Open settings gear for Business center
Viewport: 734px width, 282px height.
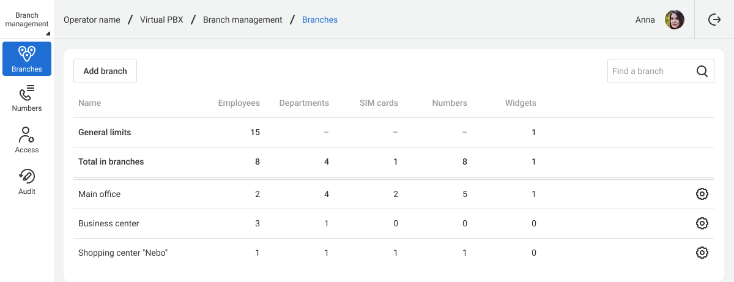click(x=702, y=223)
